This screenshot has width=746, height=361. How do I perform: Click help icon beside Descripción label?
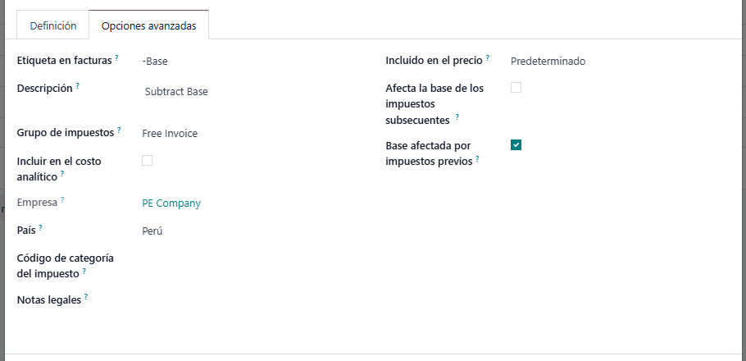pyautogui.click(x=78, y=85)
